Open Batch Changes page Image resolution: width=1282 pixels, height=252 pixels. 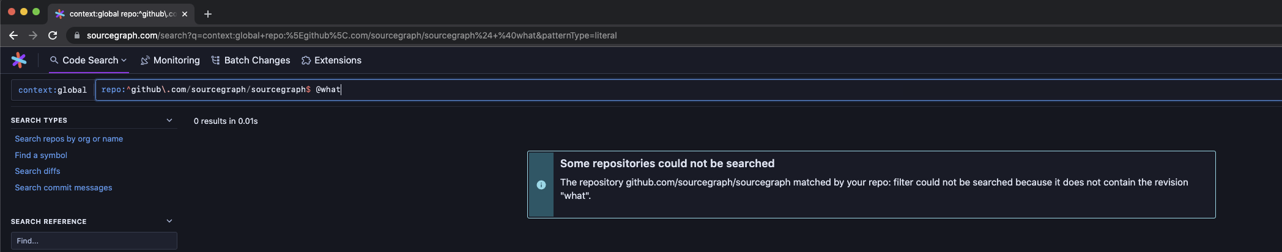[251, 60]
